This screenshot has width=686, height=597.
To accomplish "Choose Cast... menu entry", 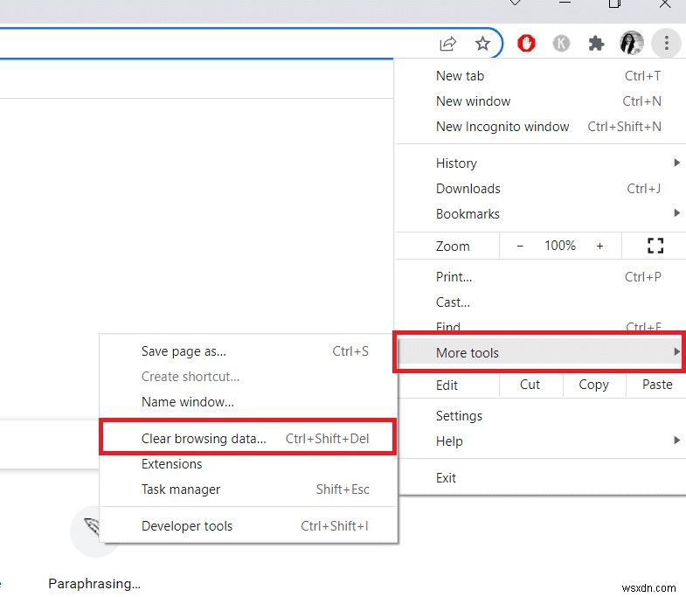I will 540,302.
